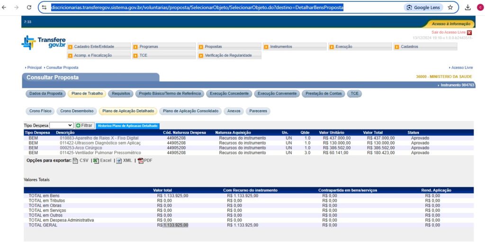This screenshot has width=485, height=251.
Task: Export the table as CSV
Action: 81,161
